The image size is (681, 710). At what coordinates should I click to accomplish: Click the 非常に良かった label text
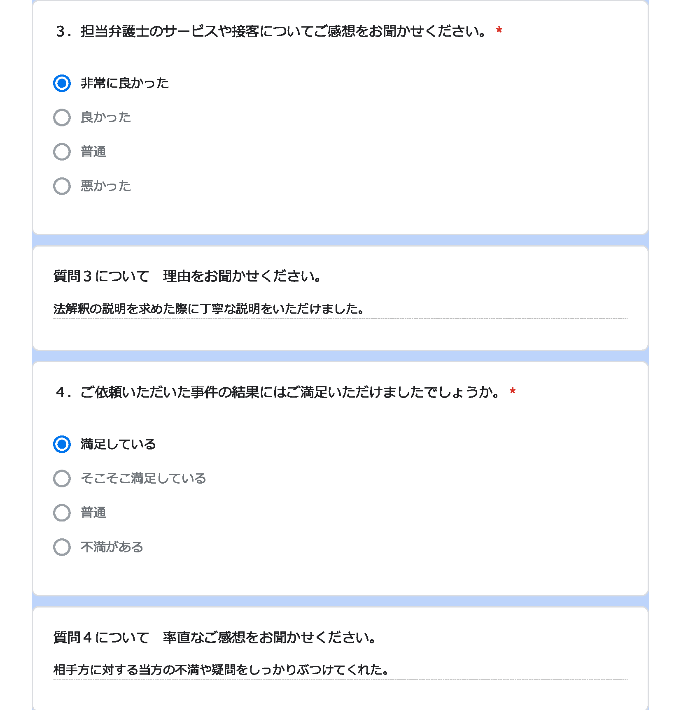(125, 83)
